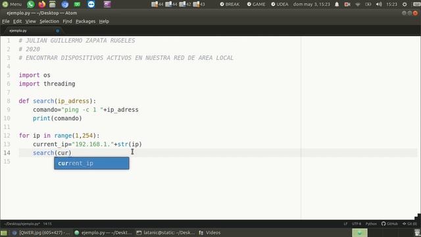
Task: Click the JULIAN GUILLERMO ZAPATA RUGELES comment
Action: [77, 41]
